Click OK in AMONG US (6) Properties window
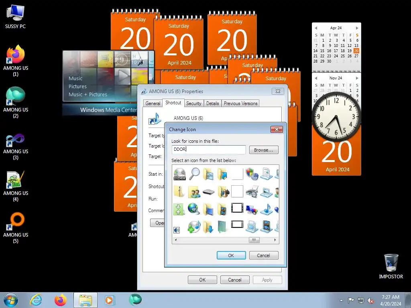This screenshot has width=411, height=308. [x=202, y=280]
